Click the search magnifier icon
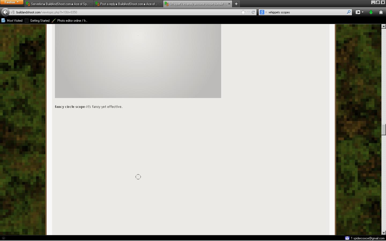Screen dimensions: 386x241 click(x=348, y=12)
